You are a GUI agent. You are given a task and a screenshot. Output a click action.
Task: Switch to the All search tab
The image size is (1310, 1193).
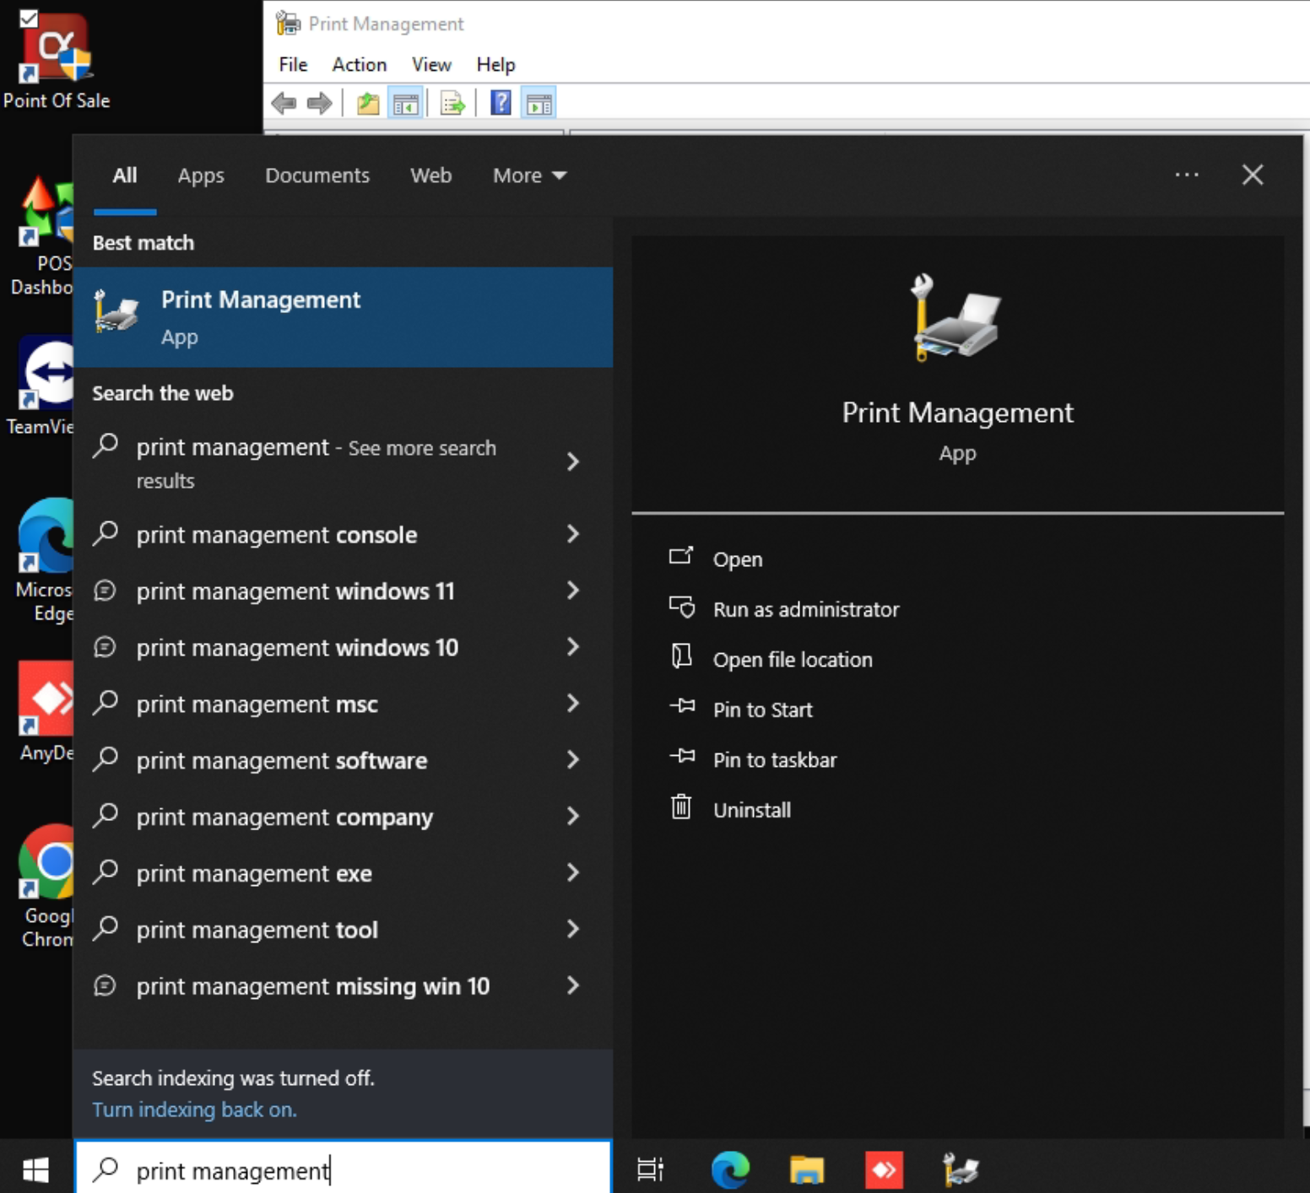coord(125,175)
